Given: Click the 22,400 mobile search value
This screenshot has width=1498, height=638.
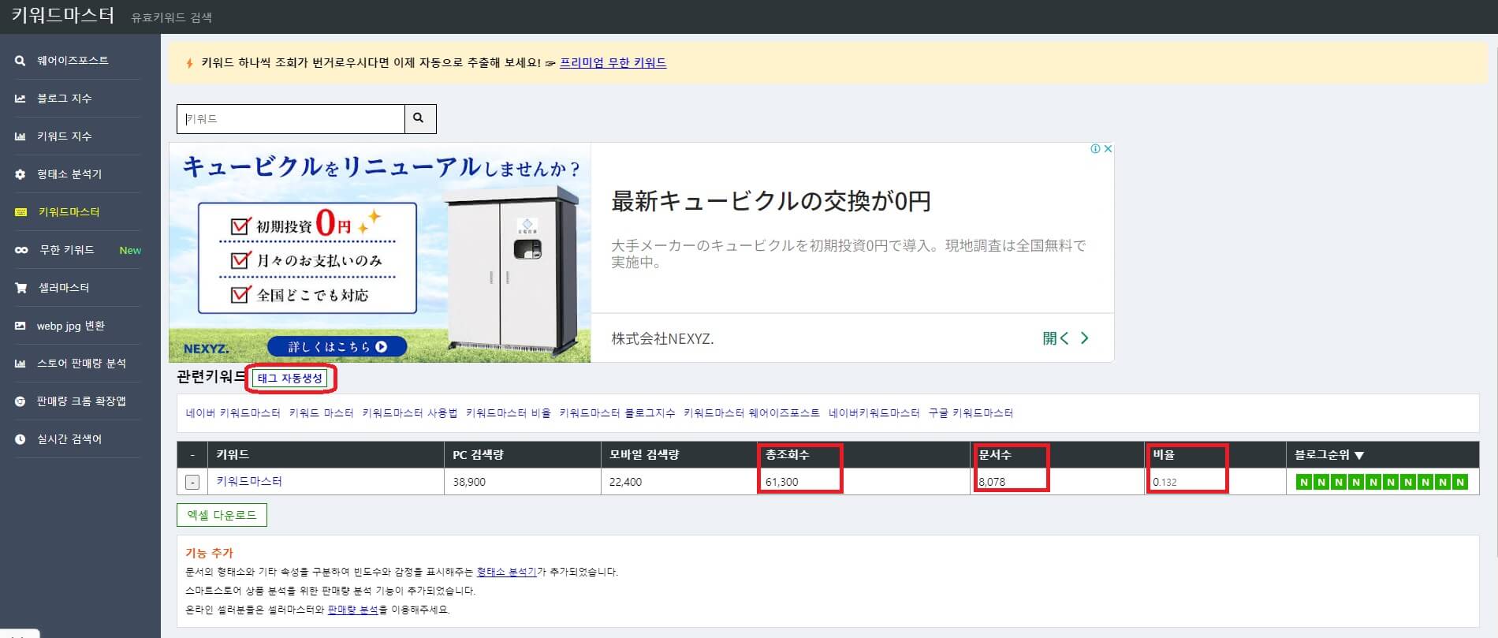Looking at the screenshot, I should point(626,482).
